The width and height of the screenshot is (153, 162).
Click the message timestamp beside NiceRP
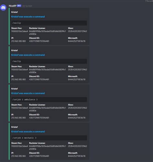pyautogui.click(x=27, y=6)
